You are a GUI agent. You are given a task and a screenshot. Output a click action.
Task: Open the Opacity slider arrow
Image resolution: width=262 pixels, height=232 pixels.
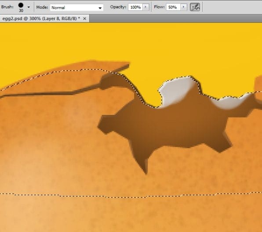tap(146, 7)
